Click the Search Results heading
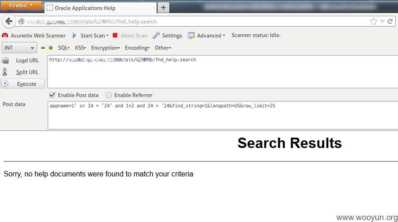 289,143
